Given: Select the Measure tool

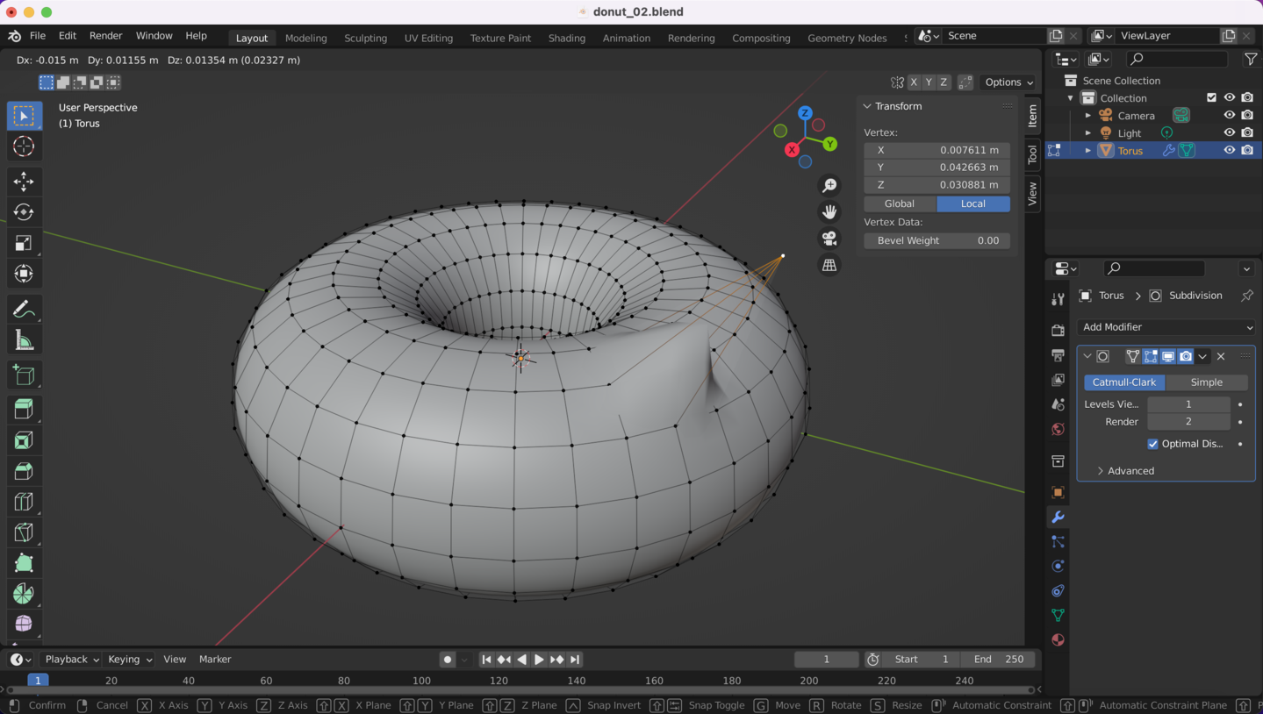Looking at the screenshot, I should (24, 339).
